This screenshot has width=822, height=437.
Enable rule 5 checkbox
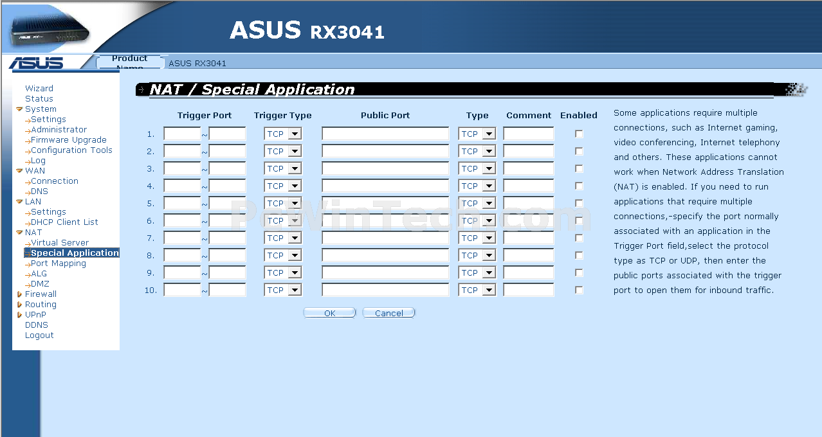pyautogui.click(x=579, y=204)
